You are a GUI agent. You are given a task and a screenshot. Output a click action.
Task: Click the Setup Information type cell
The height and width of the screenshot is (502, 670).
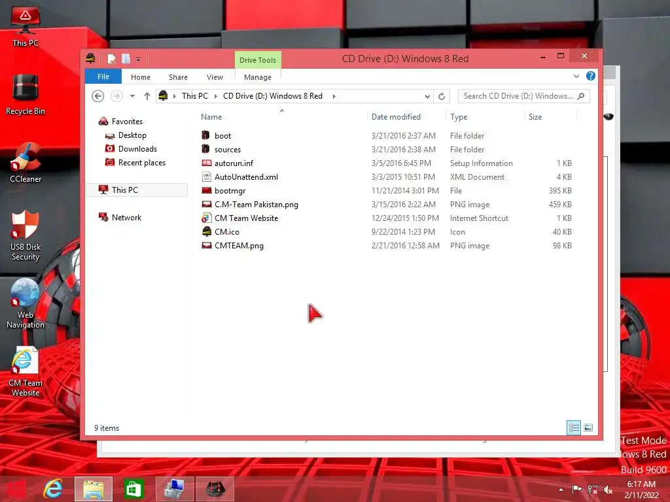point(481,163)
